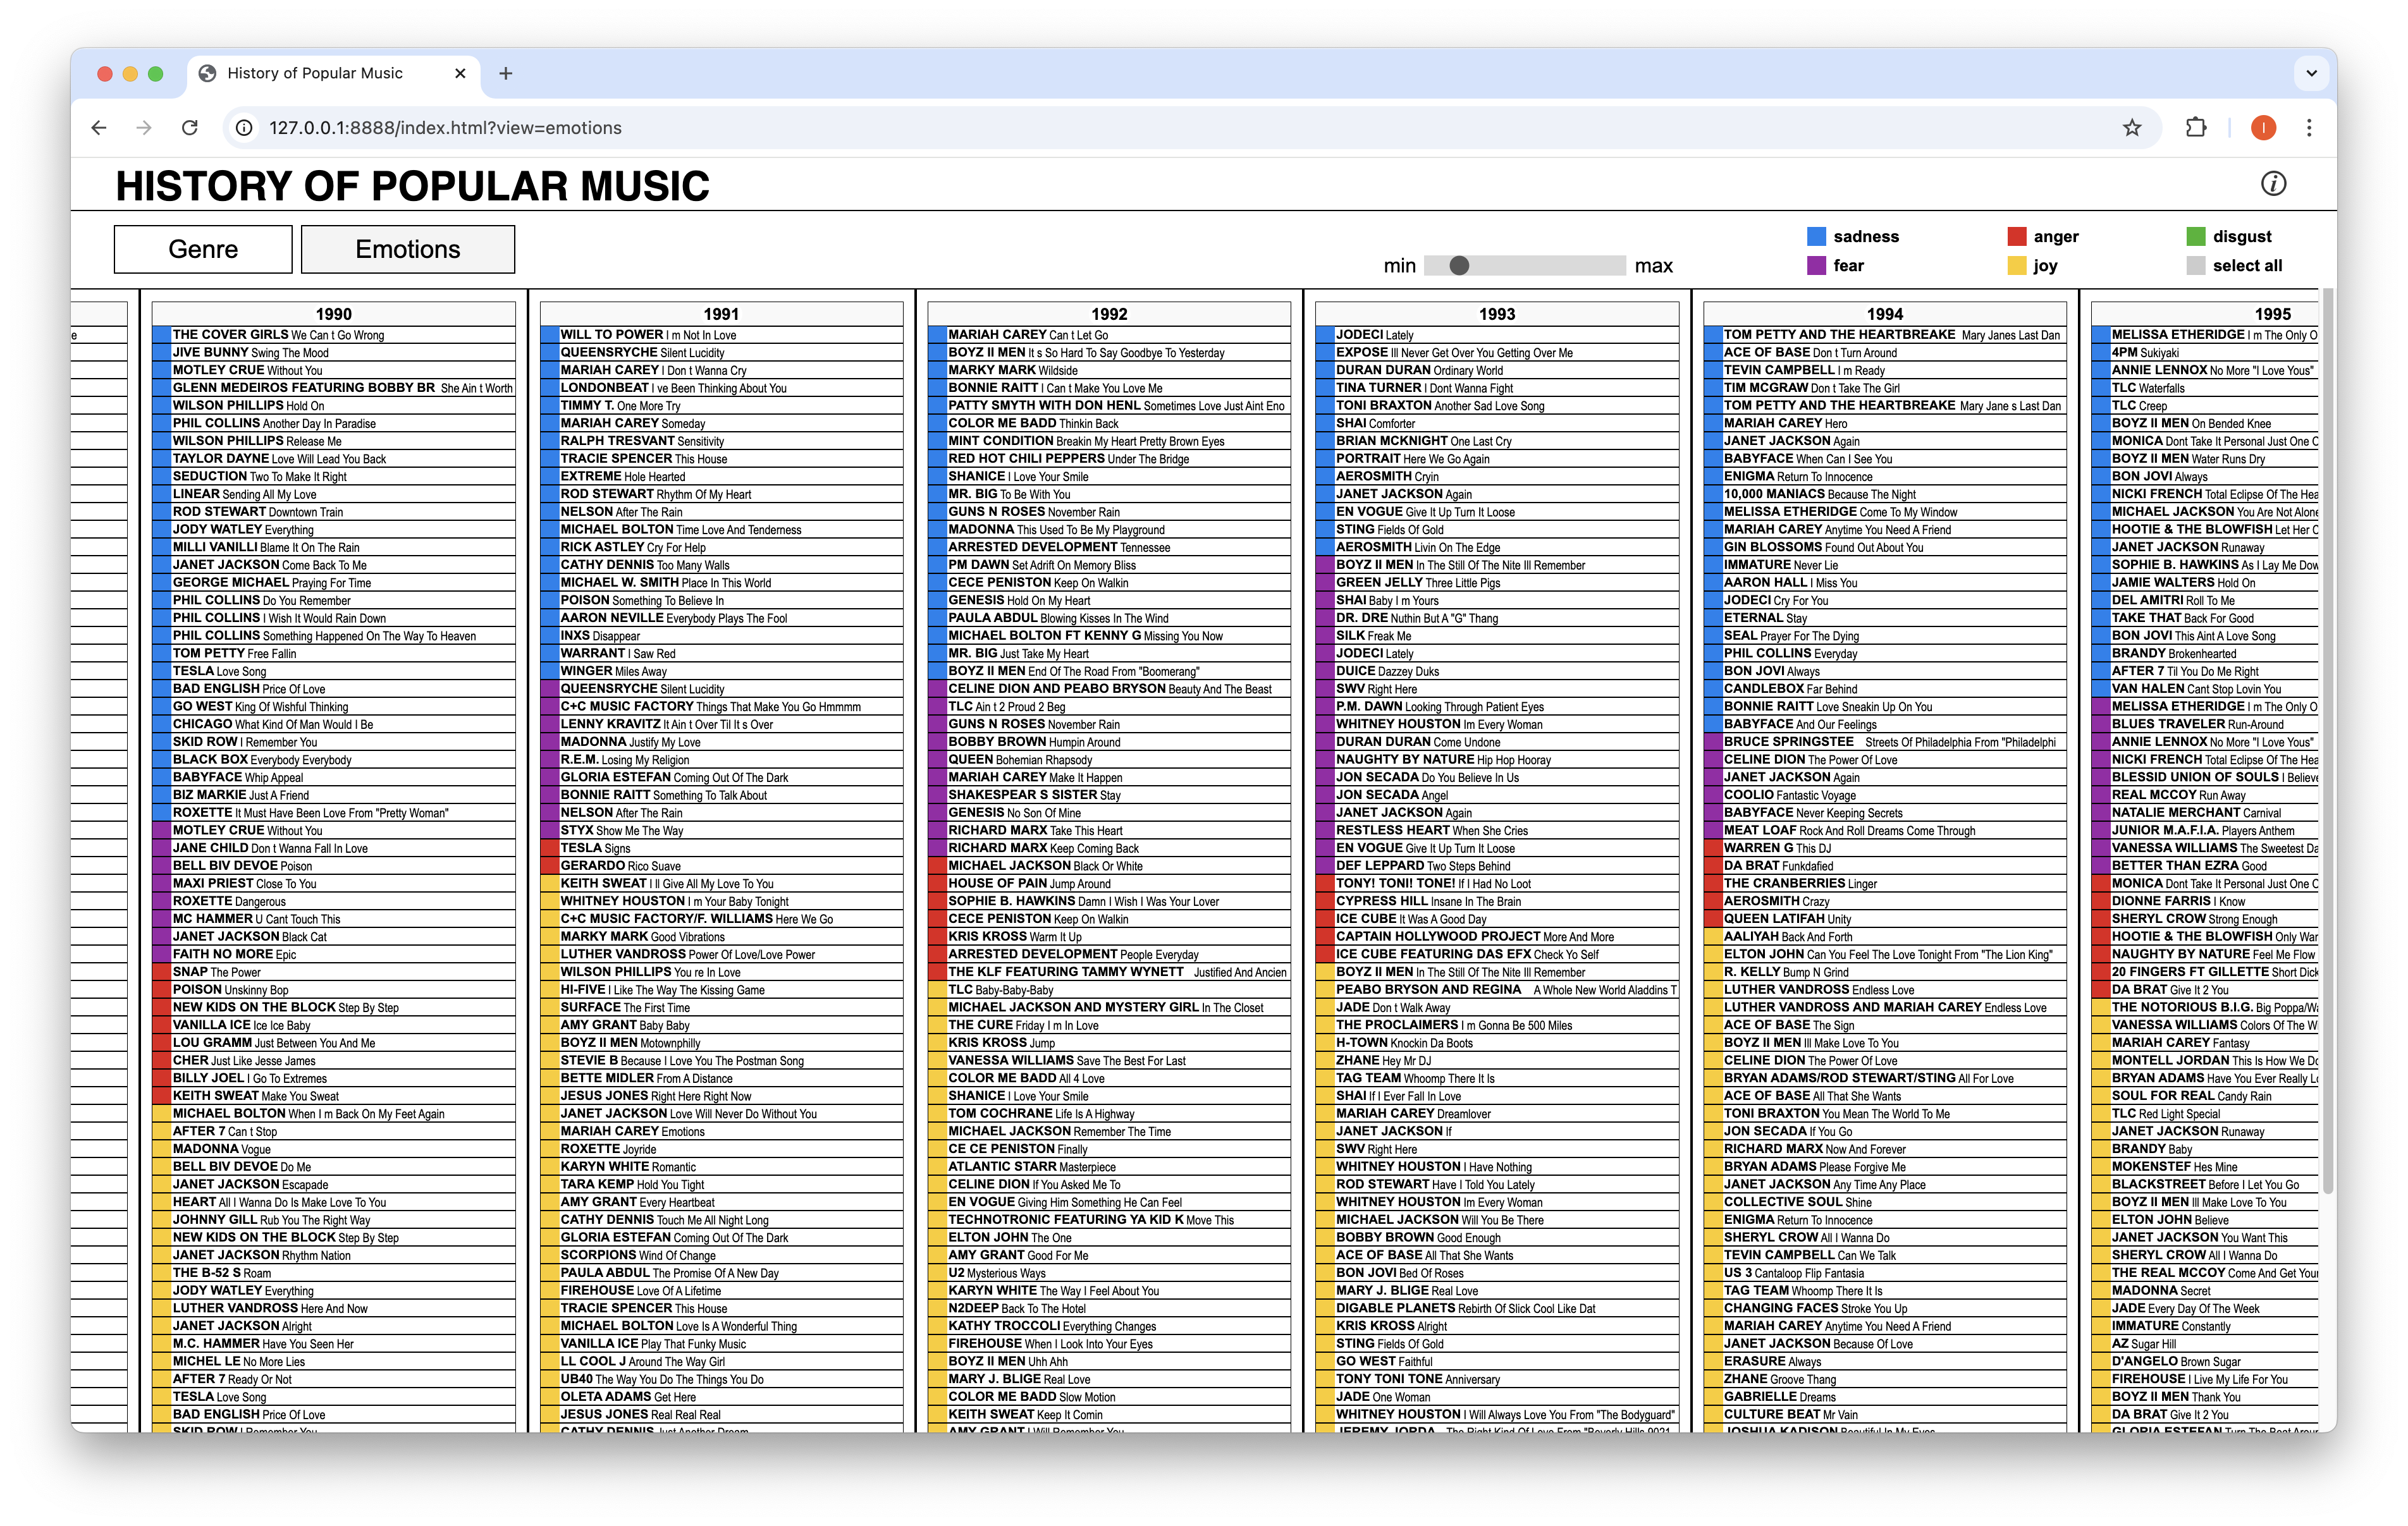
Task: Close the History of Popular Music tab
Action: coord(460,73)
